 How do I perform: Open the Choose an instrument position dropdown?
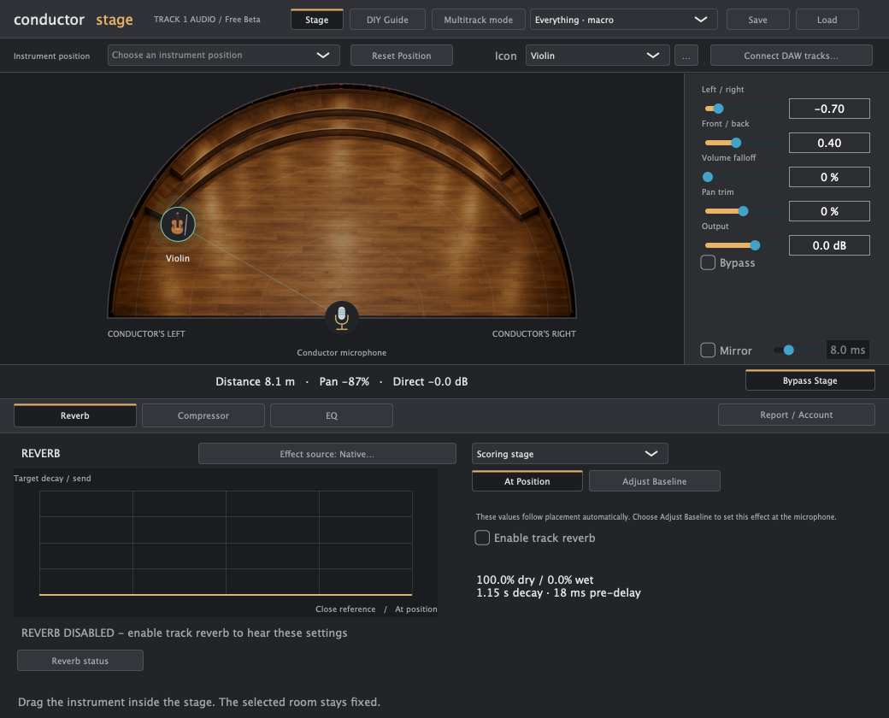pyautogui.click(x=223, y=55)
